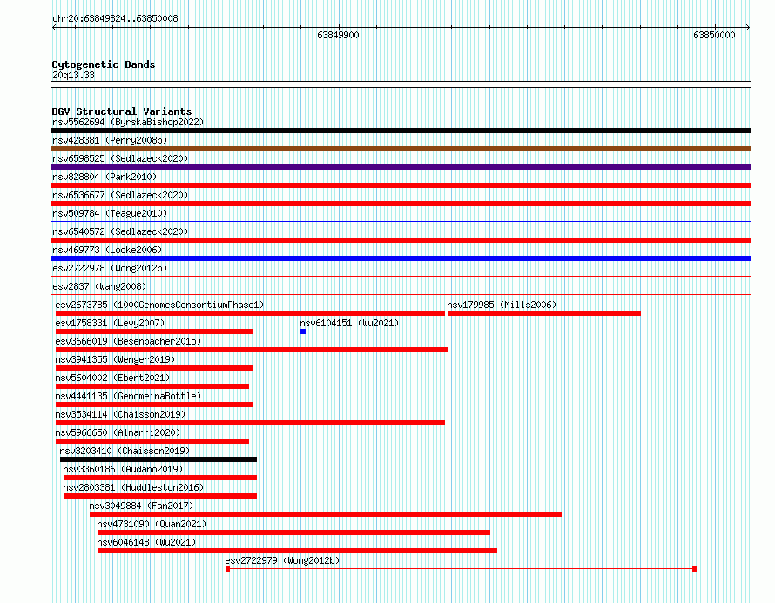Viewport: 775px width, 603px height.
Task: Select the black nsv5562694 variant bar
Action: 401,131
